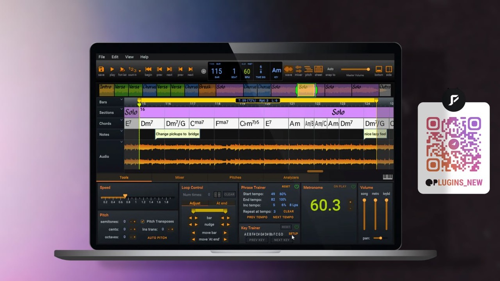
Task: Select the Outro section in overview
Action: (385, 90)
